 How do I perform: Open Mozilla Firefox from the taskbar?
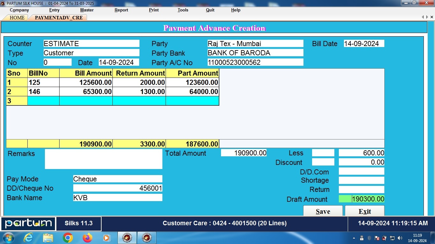[87, 237]
